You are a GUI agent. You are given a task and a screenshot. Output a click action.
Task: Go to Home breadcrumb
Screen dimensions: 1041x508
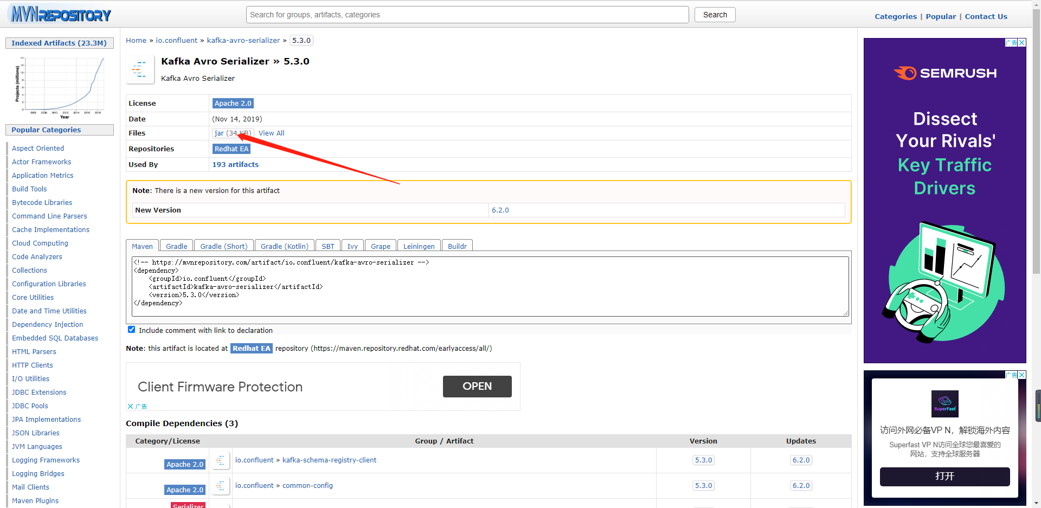[136, 40]
